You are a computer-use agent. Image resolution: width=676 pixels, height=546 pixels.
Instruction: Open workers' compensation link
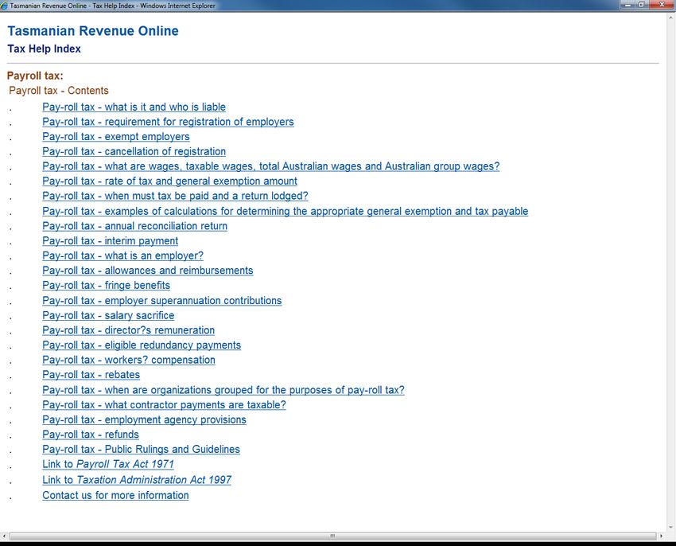[x=129, y=360]
